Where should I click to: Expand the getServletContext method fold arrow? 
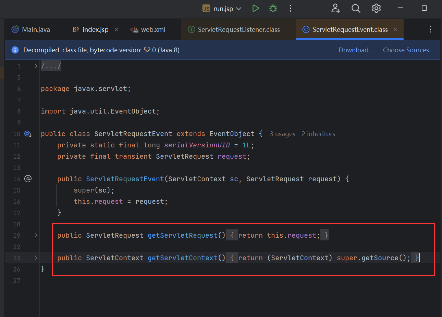click(x=36, y=258)
